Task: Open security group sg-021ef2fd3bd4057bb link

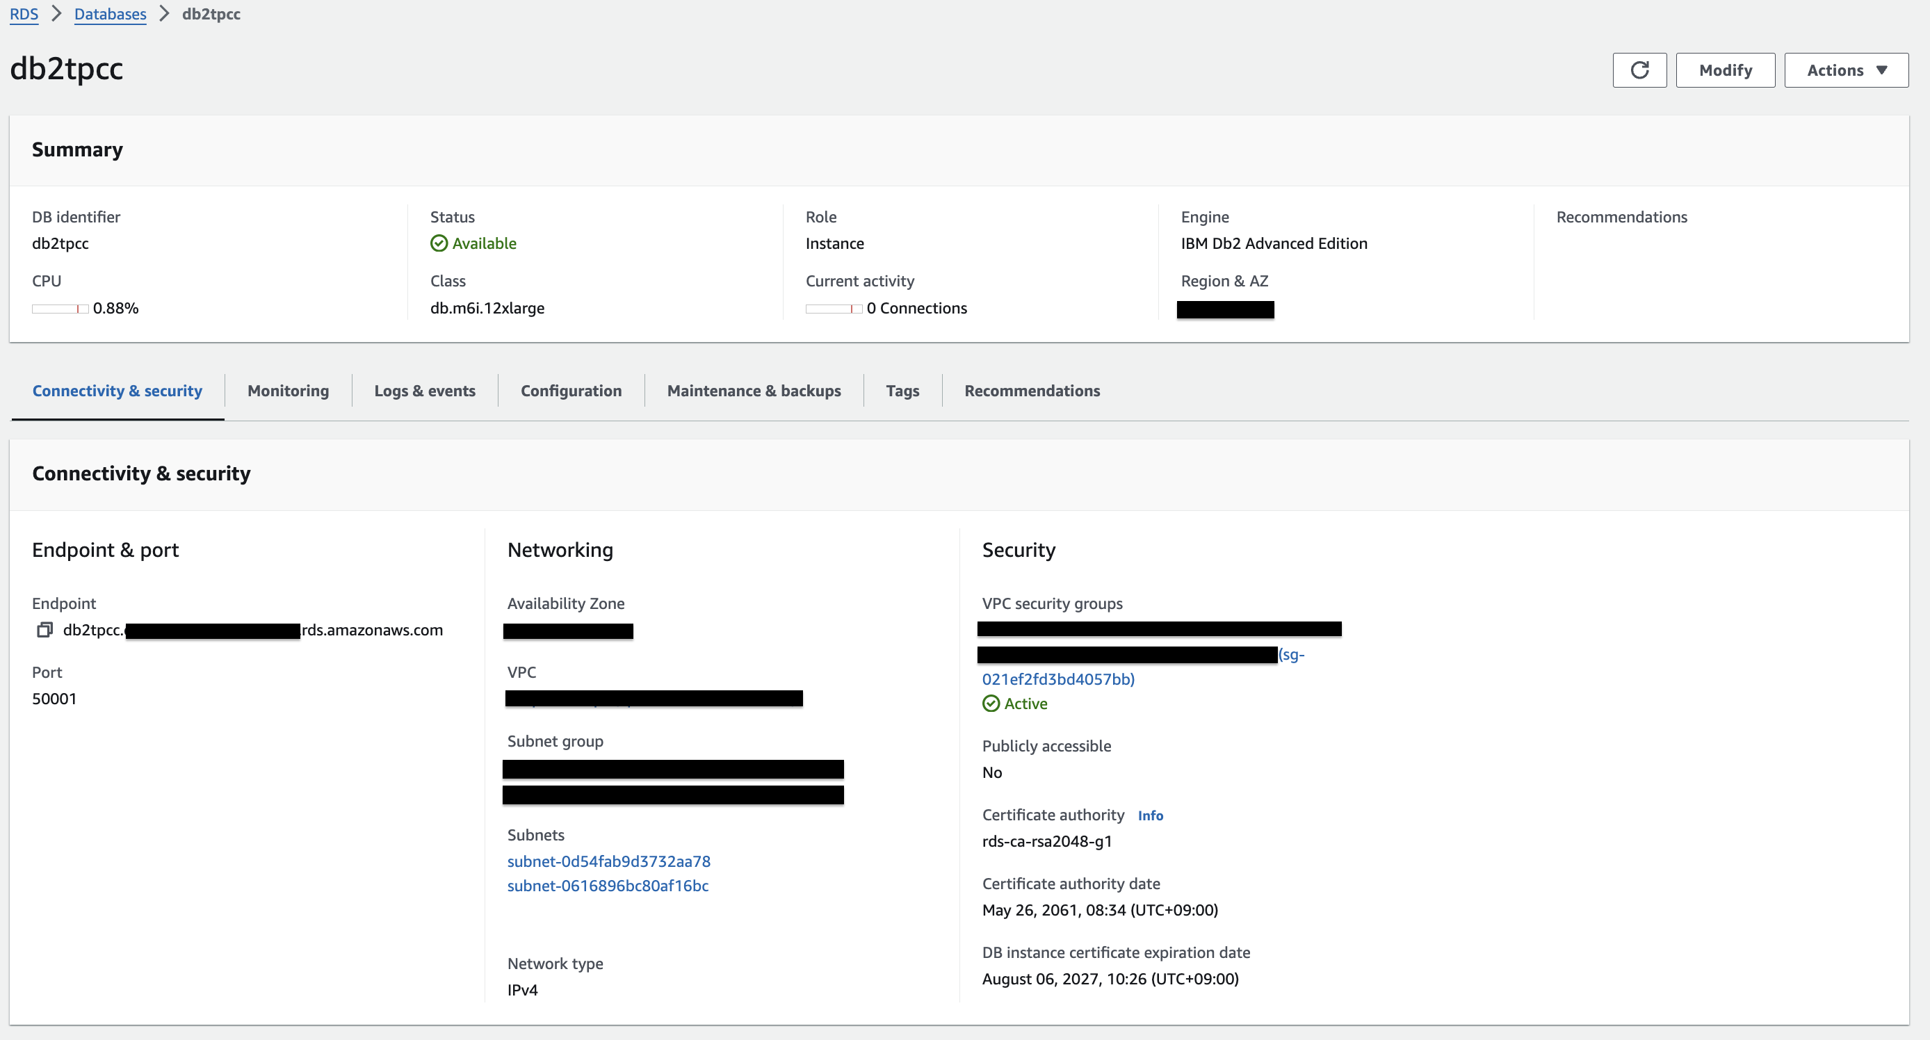Action: coord(1058,679)
